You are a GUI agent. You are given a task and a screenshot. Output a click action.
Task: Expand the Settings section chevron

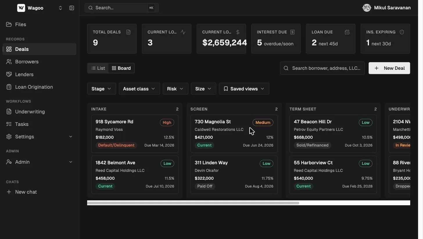pos(71,137)
